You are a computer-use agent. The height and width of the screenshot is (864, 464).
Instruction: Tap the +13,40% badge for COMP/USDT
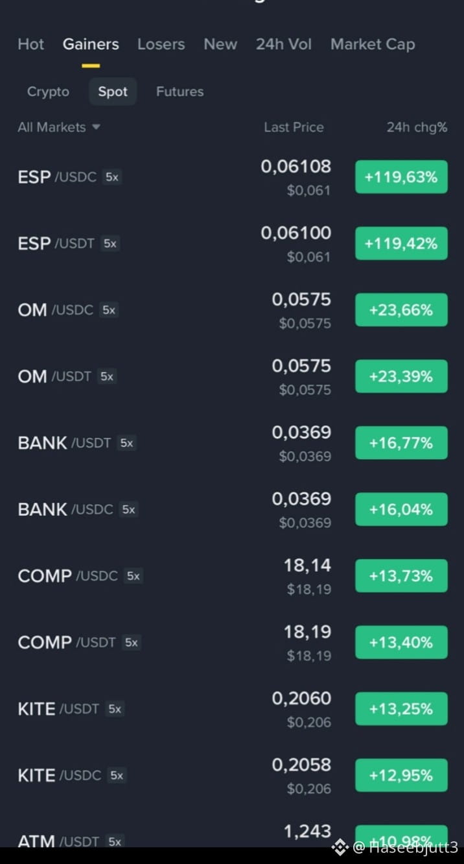(x=401, y=642)
